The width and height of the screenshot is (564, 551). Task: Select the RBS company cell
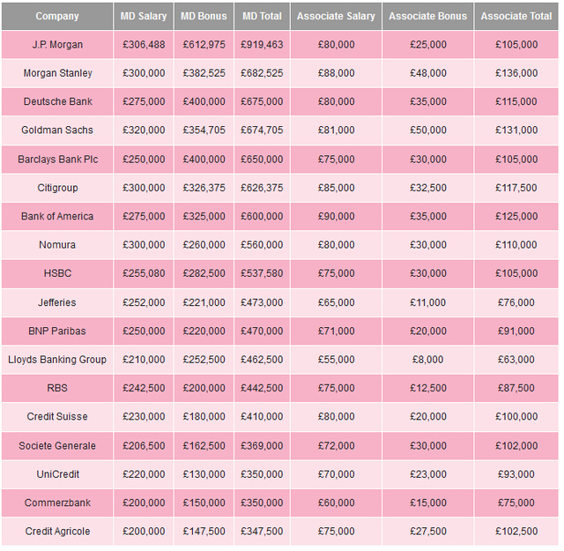click(x=57, y=388)
